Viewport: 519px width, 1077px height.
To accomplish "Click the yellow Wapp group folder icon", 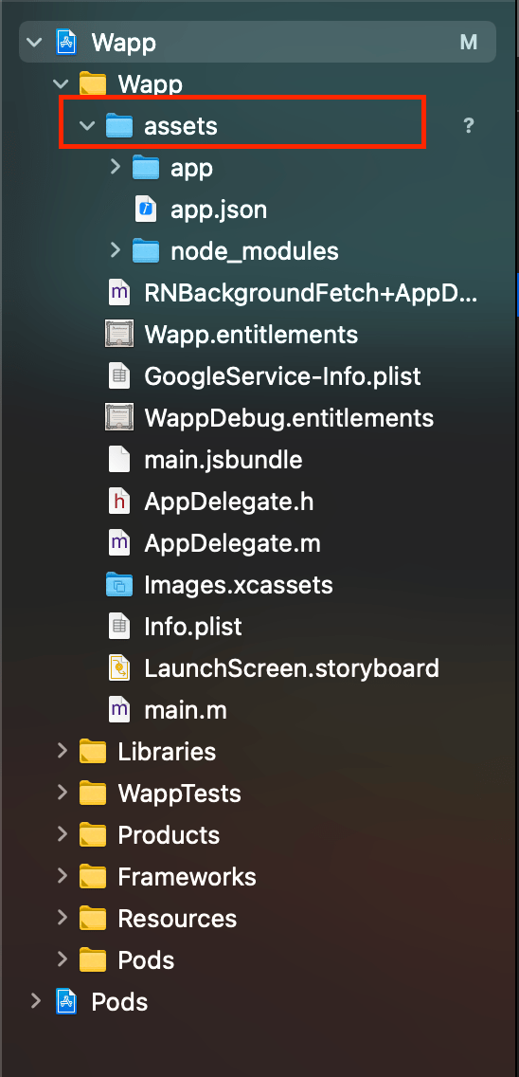I will pyautogui.click(x=93, y=84).
